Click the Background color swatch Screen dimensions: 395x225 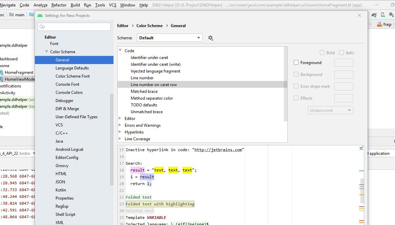tap(344, 74)
